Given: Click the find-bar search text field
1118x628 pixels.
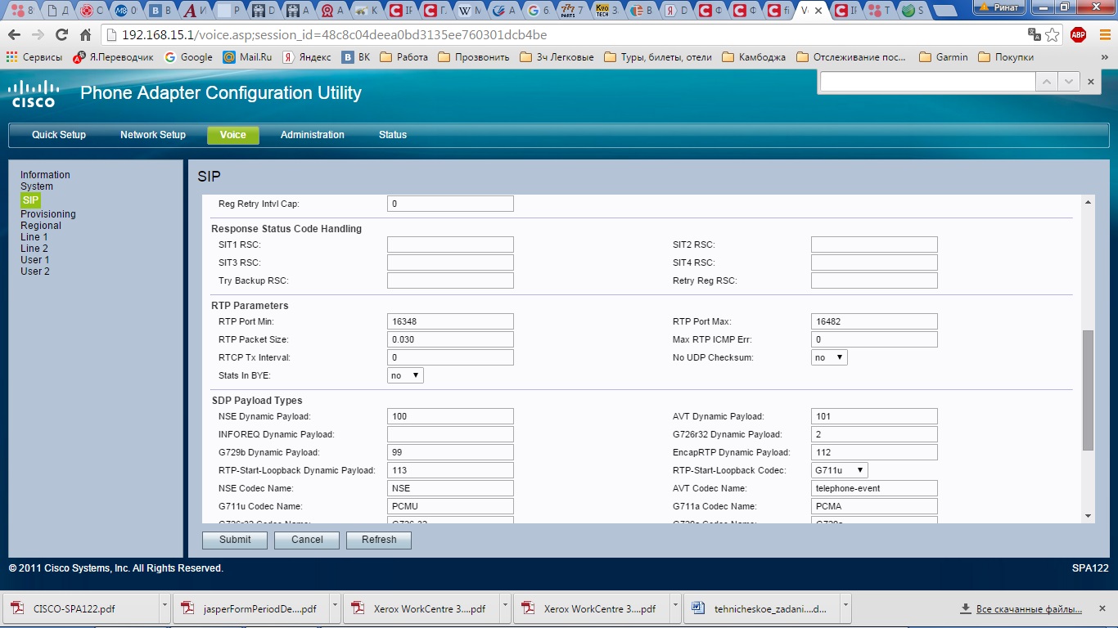Looking at the screenshot, I should point(927,82).
